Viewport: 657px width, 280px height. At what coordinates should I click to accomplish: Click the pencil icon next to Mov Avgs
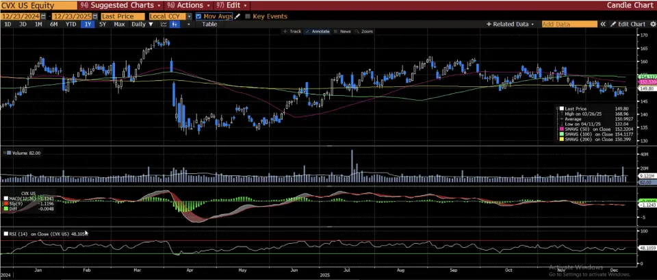(x=237, y=16)
